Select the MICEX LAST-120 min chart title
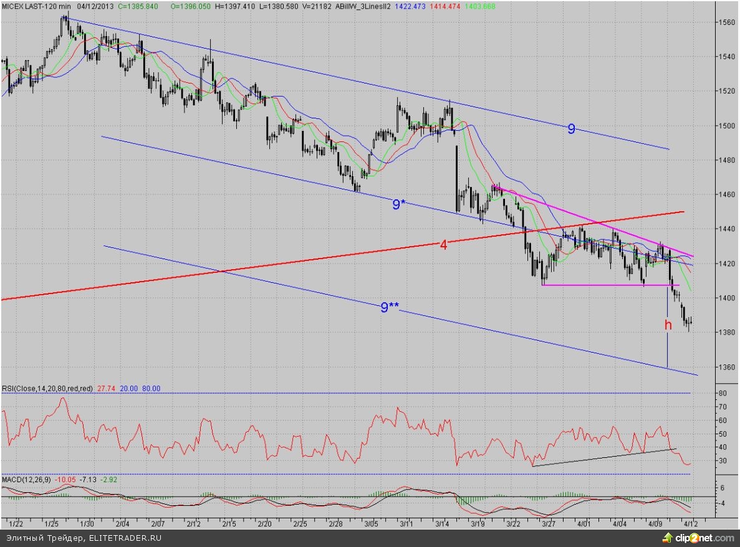This screenshot has width=740, height=547. point(36,5)
